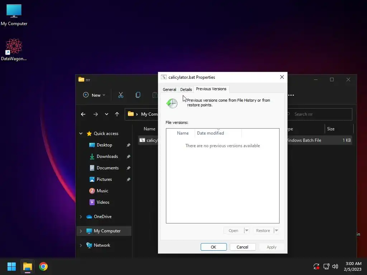367x275 pixels.
Task: Go back with the Explorer back arrow
Action: pos(83,114)
